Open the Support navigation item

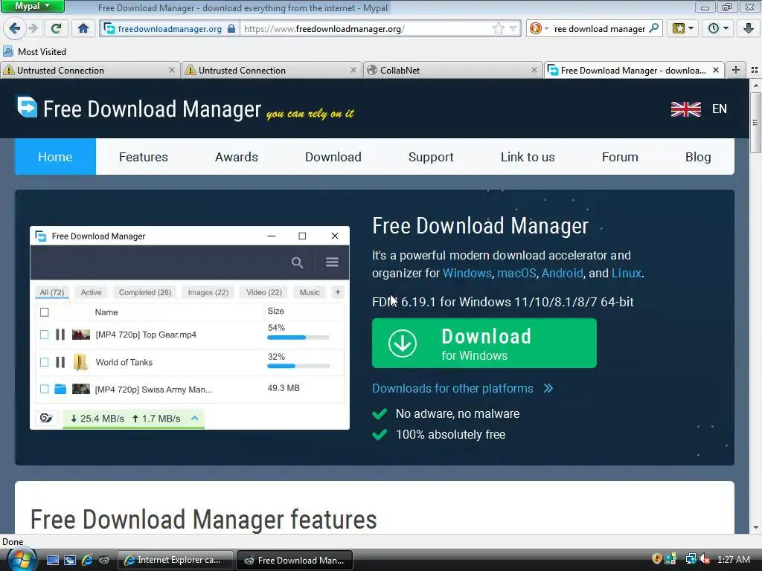431,157
